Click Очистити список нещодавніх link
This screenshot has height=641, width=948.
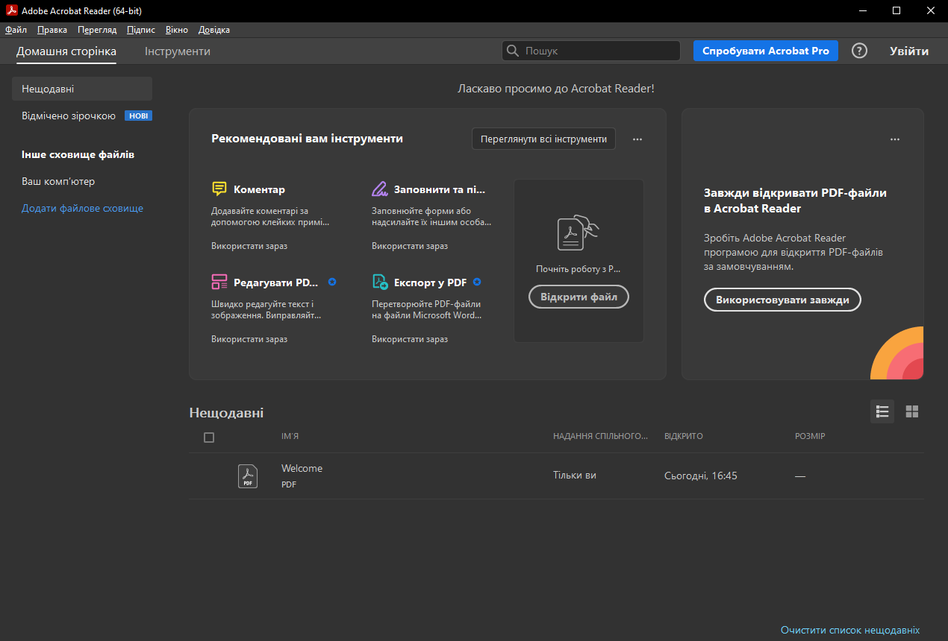point(849,630)
